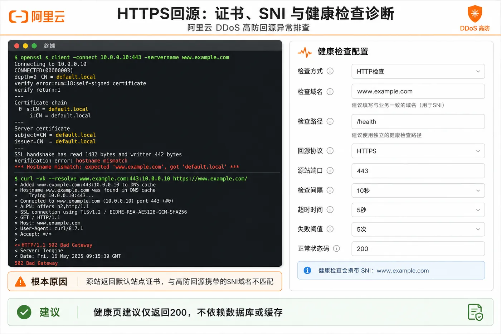
Task: Open info tooltip next to 检查方式
Action: tap(330, 71)
